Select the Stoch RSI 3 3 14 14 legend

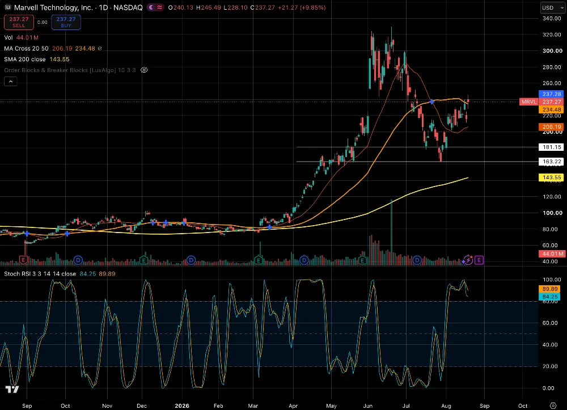click(x=40, y=274)
